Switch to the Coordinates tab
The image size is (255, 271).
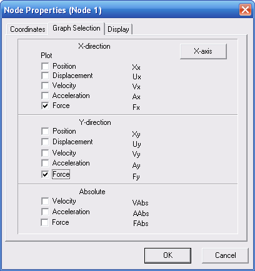tap(27, 29)
